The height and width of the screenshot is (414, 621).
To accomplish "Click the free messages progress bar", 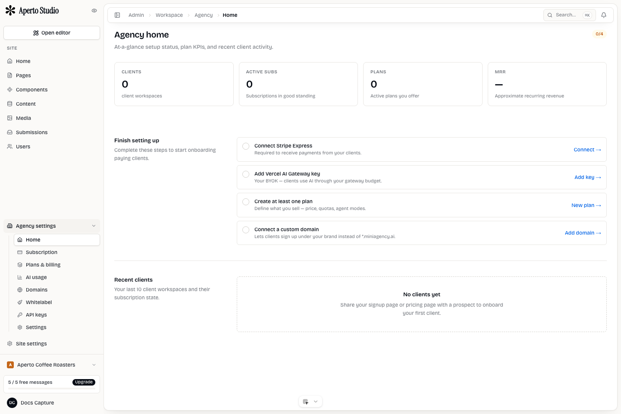I will [52, 389].
